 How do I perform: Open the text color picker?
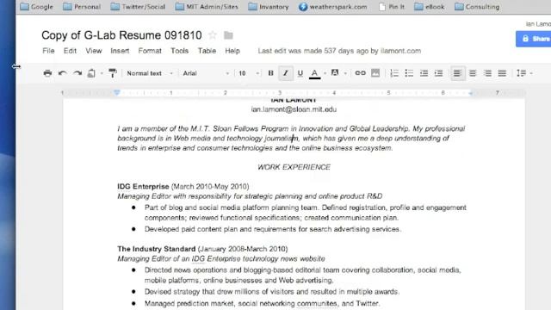click(315, 73)
